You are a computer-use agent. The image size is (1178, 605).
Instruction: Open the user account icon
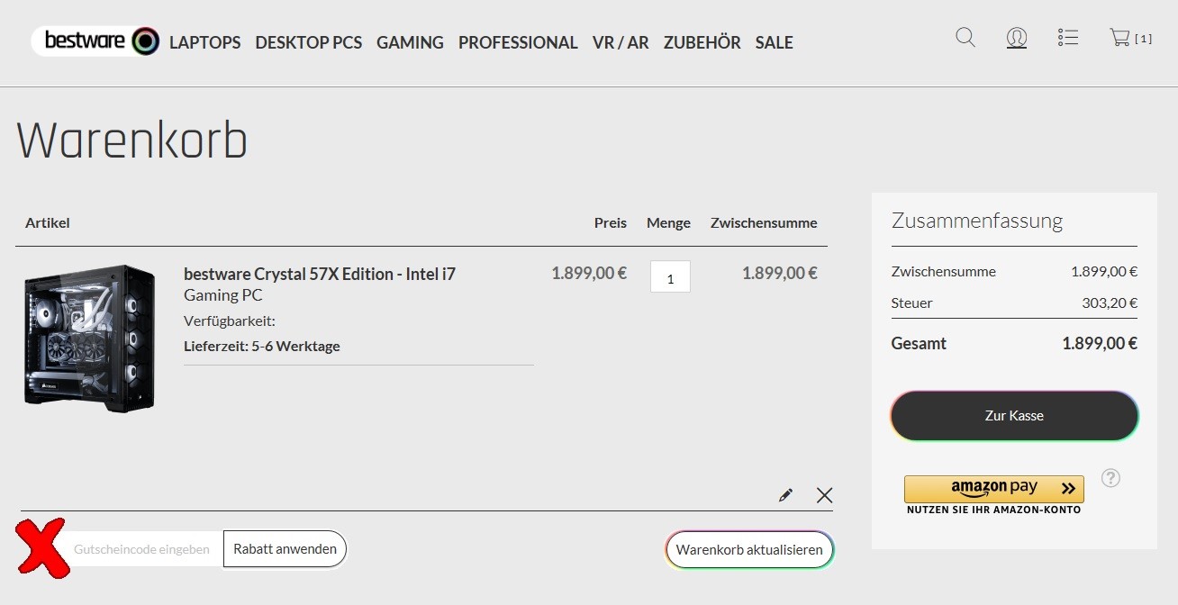(x=1017, y=38)
